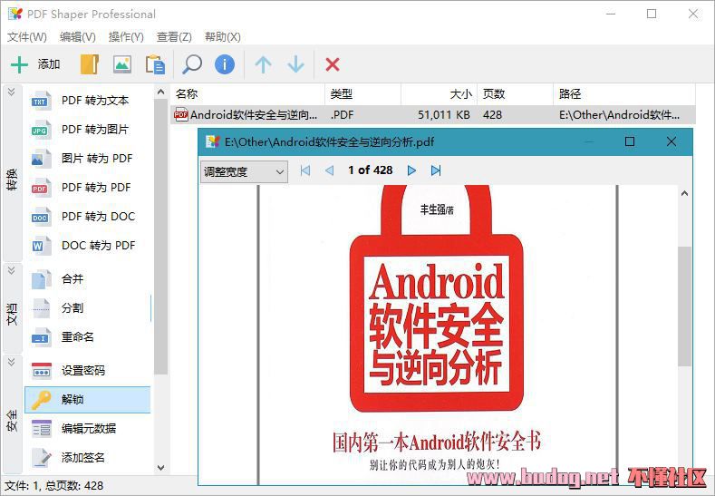715x496 pixels.
Task: Click the yellow add folder icon
Action: [90, 64]
